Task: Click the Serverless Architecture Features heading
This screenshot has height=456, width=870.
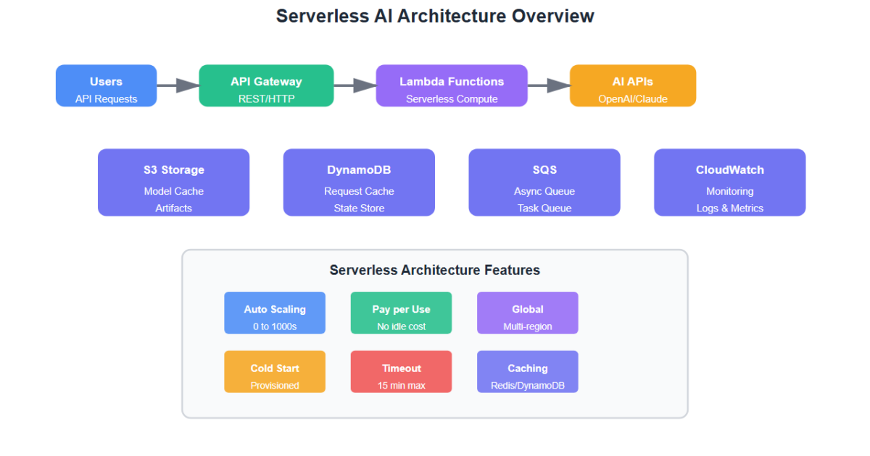Action: coord(434,270)
